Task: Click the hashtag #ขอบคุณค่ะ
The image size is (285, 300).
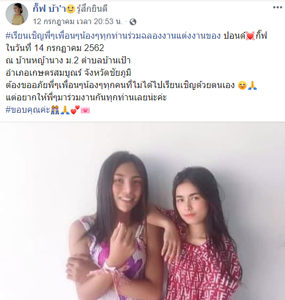Action: point(27,110)
